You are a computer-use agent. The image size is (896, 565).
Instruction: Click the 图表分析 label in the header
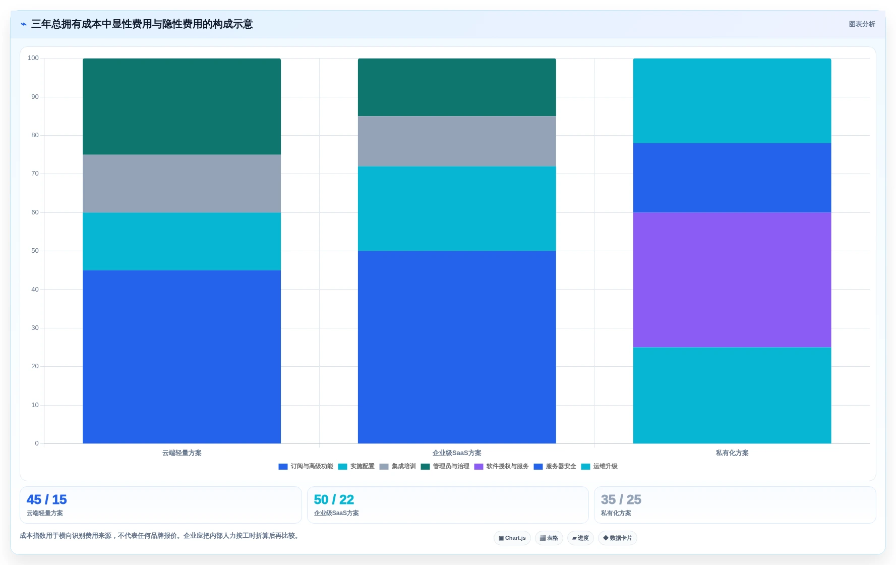click(x=862, y=24)
